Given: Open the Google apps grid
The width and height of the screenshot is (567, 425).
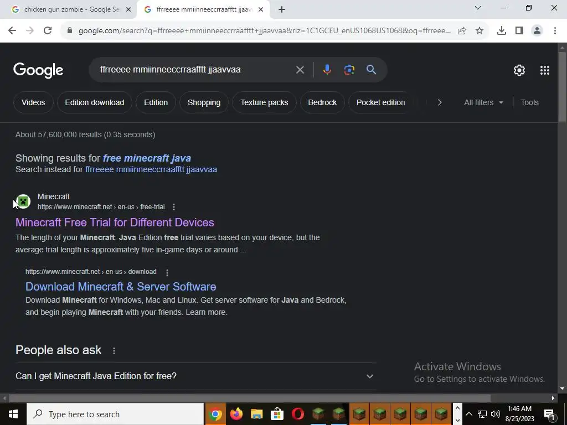Looking at the screenshot, I should pos(545,70).
